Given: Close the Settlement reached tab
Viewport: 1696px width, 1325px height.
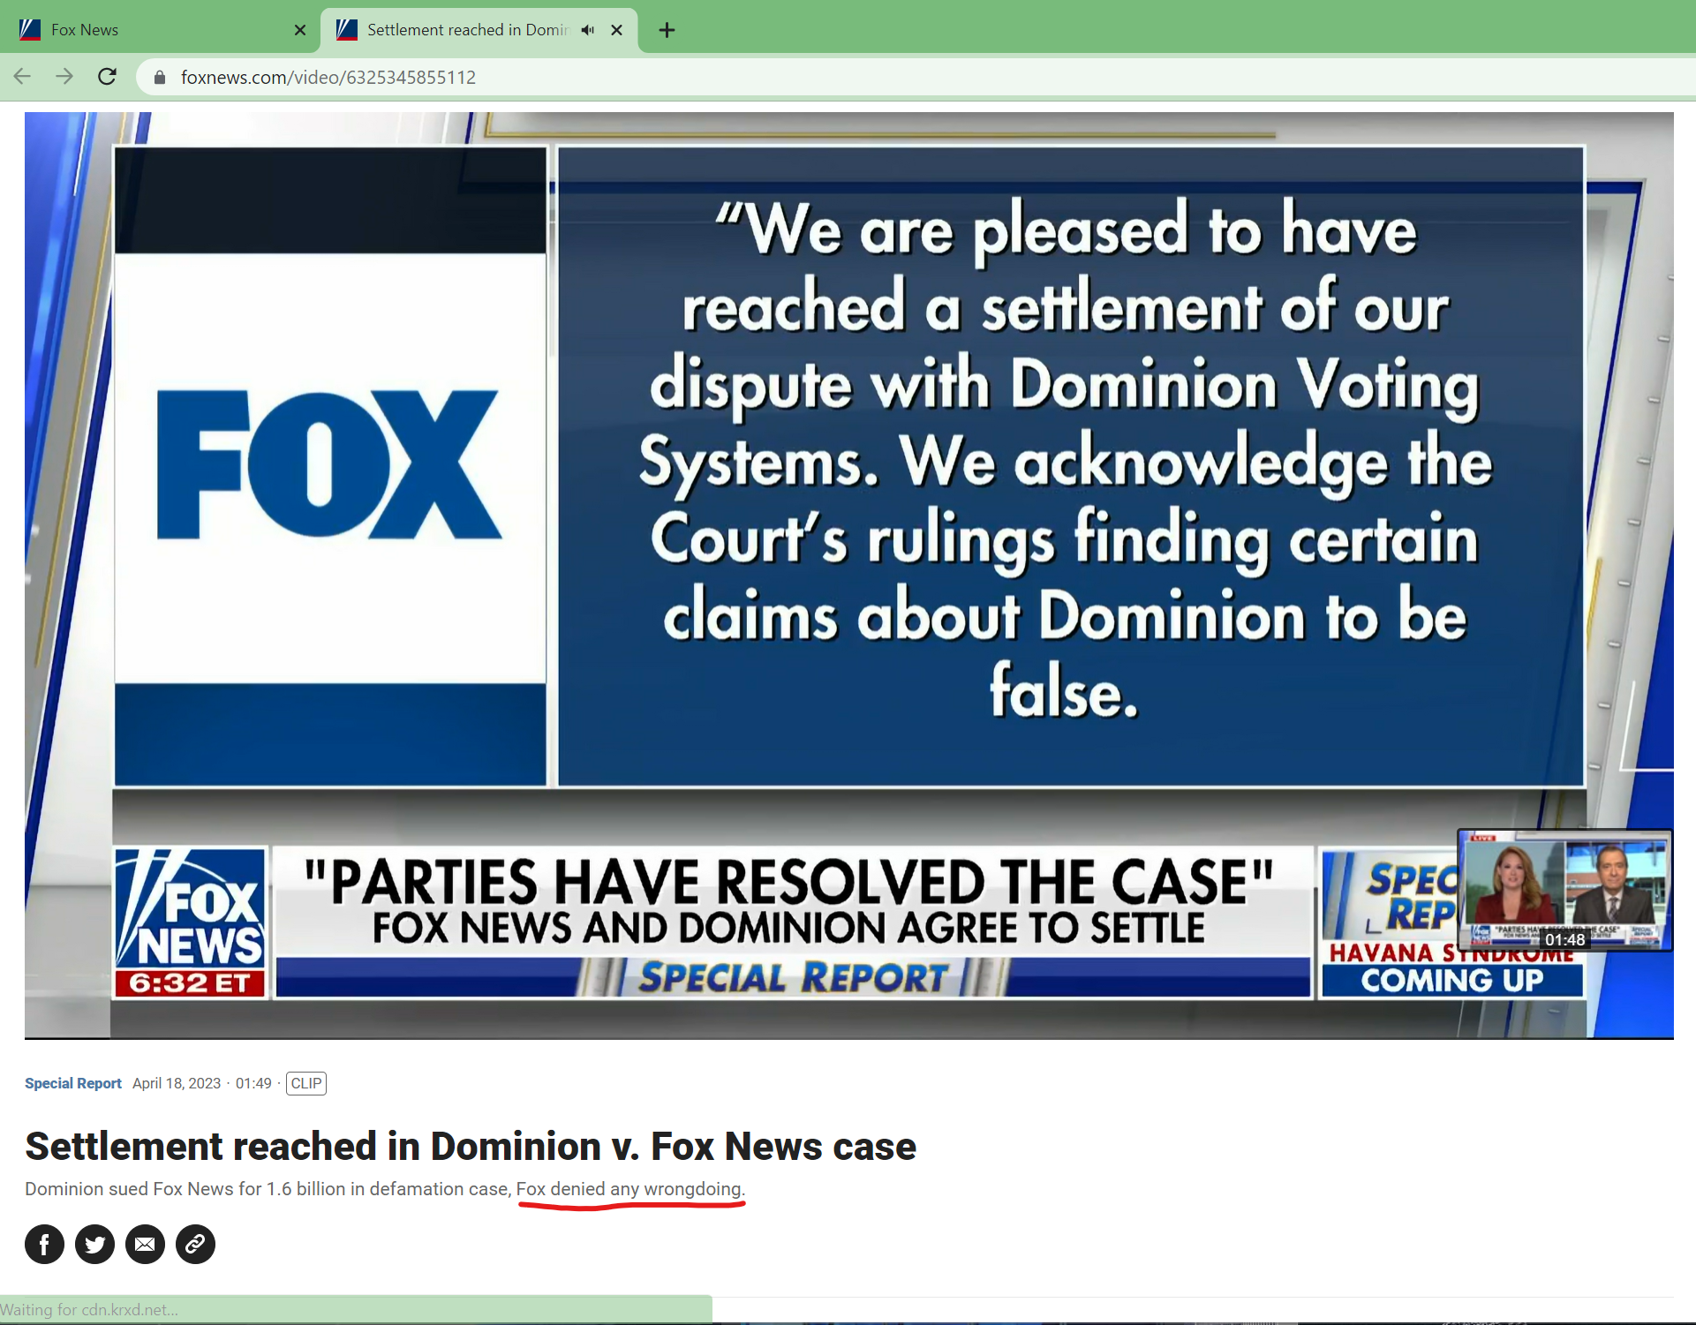Looking at the screenshot, I should click(617, 30).
